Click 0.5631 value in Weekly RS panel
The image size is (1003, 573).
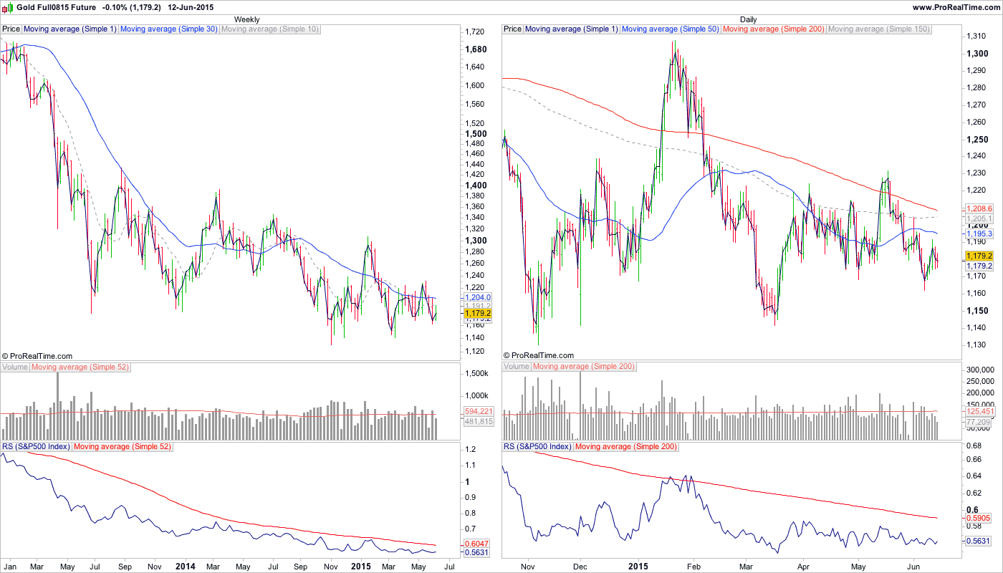477,552
